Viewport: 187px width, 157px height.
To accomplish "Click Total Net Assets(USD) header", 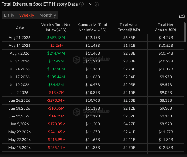I will pos(165,27).
